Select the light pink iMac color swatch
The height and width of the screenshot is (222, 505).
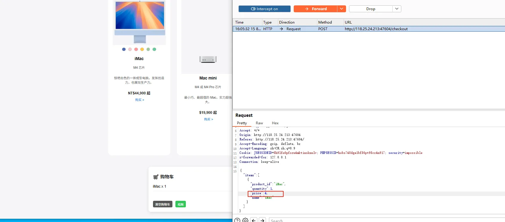click(x=130, y=49)
